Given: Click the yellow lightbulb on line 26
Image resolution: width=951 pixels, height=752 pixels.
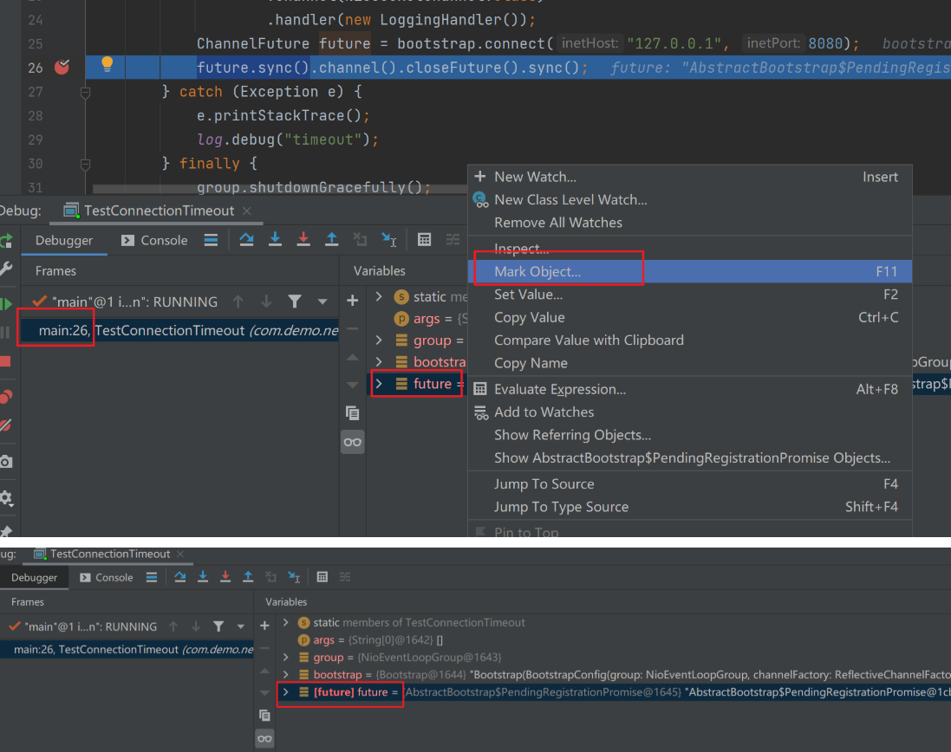Looking at the screenshot, I should [x=107, y=64].
